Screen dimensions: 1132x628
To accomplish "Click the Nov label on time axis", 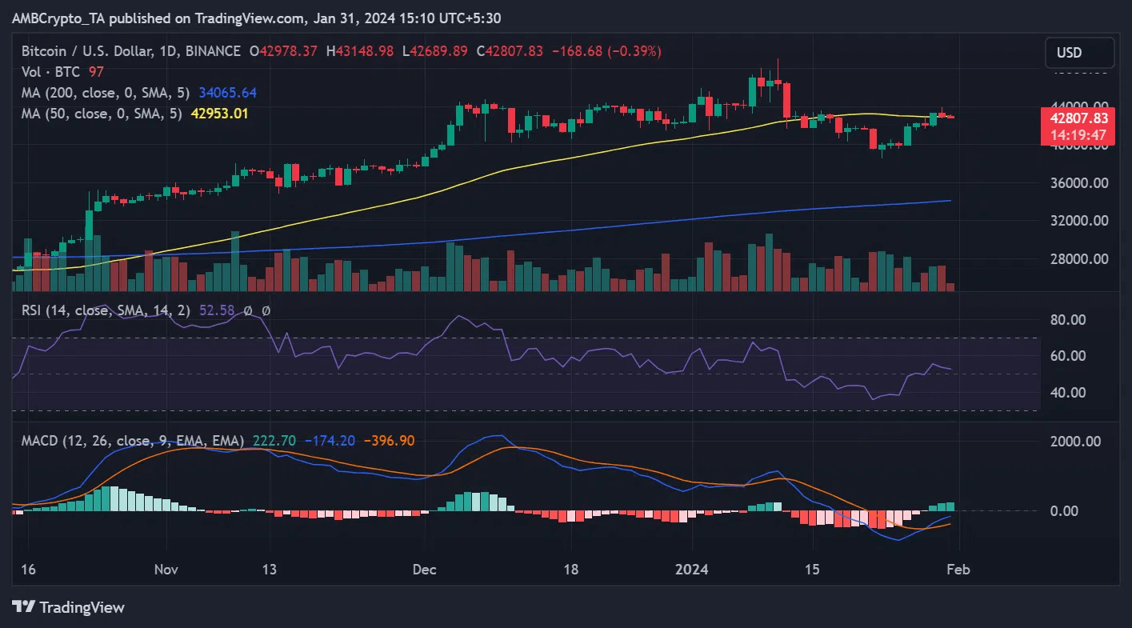I will [166, 570].
